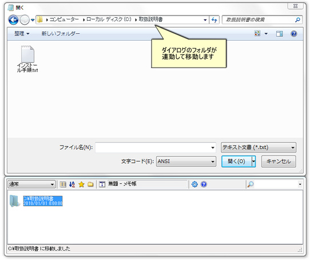Click the ファイル名 input field

pyautogui.click(x=156, y=148)
